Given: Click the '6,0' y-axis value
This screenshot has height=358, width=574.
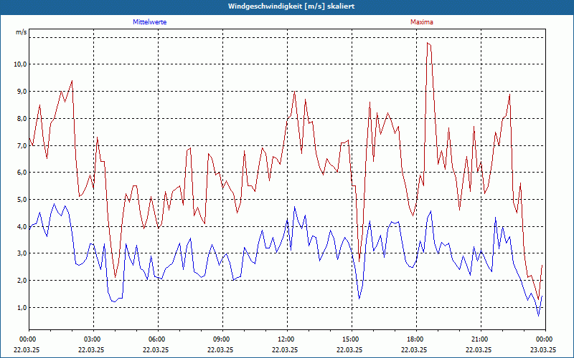Looking at the screenshot, I should 22,173.
